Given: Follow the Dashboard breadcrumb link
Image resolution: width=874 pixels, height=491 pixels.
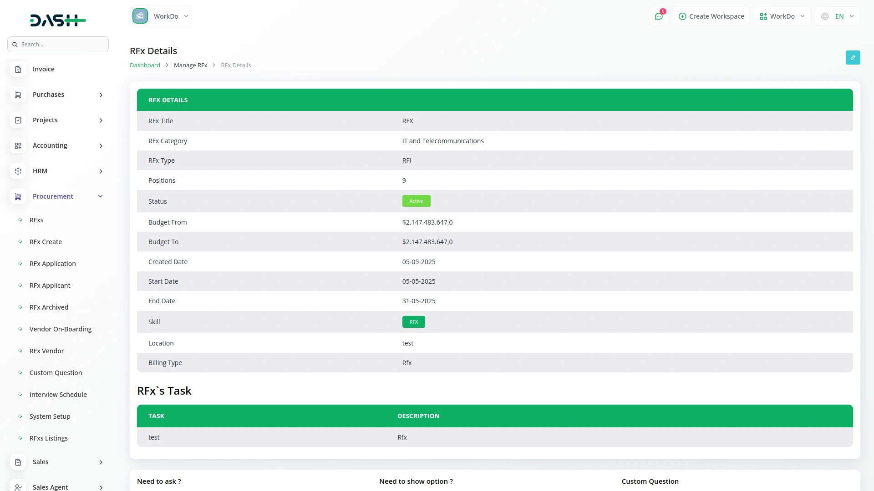Looking at the screenshot, I should pyautogui.click(x=145, y=65).
